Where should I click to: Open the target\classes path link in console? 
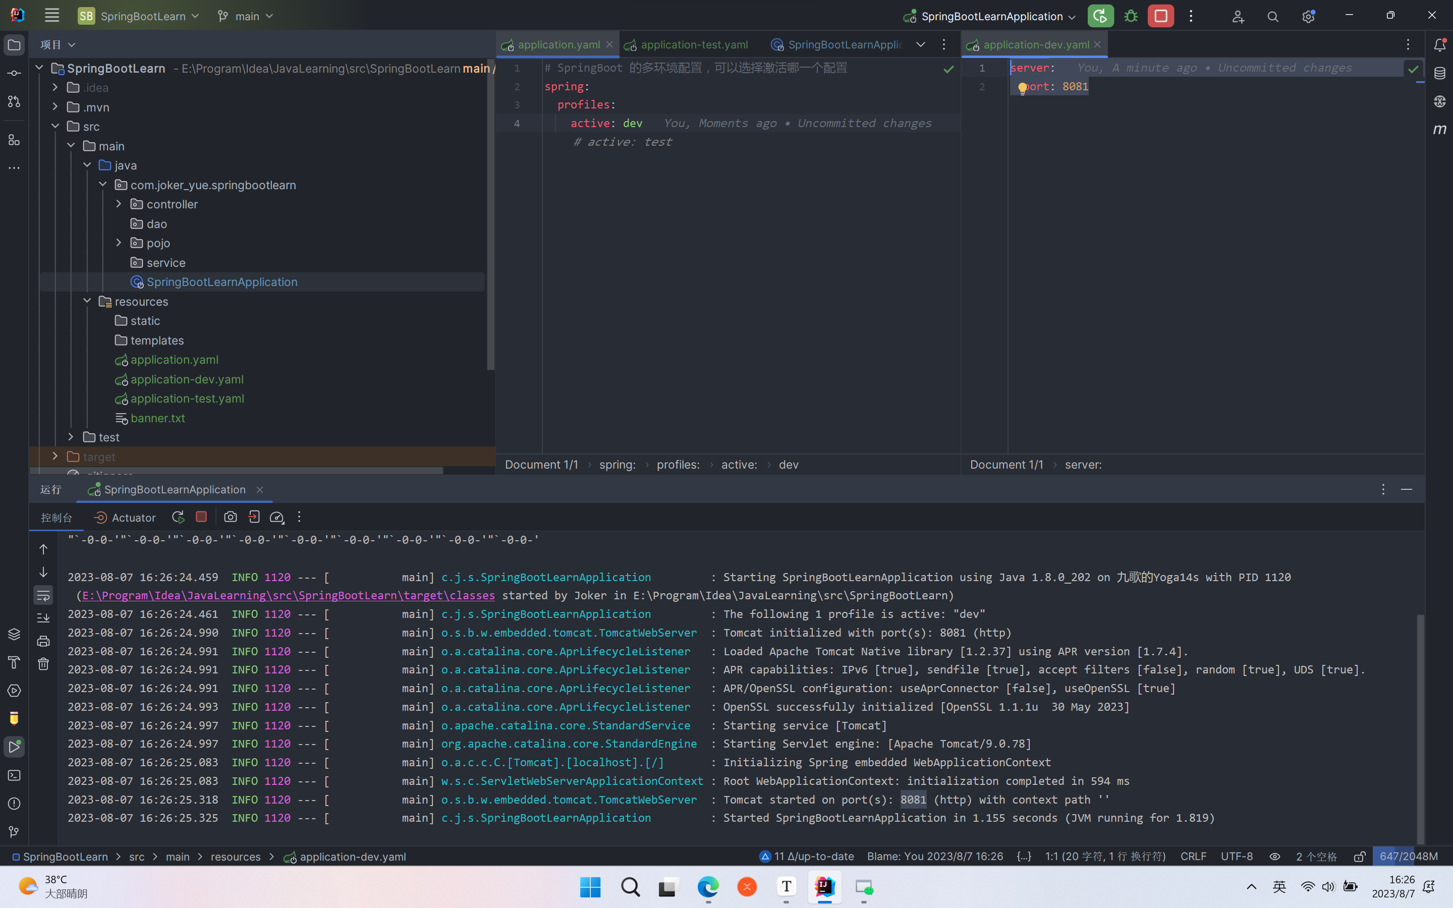tap(288, 595)
